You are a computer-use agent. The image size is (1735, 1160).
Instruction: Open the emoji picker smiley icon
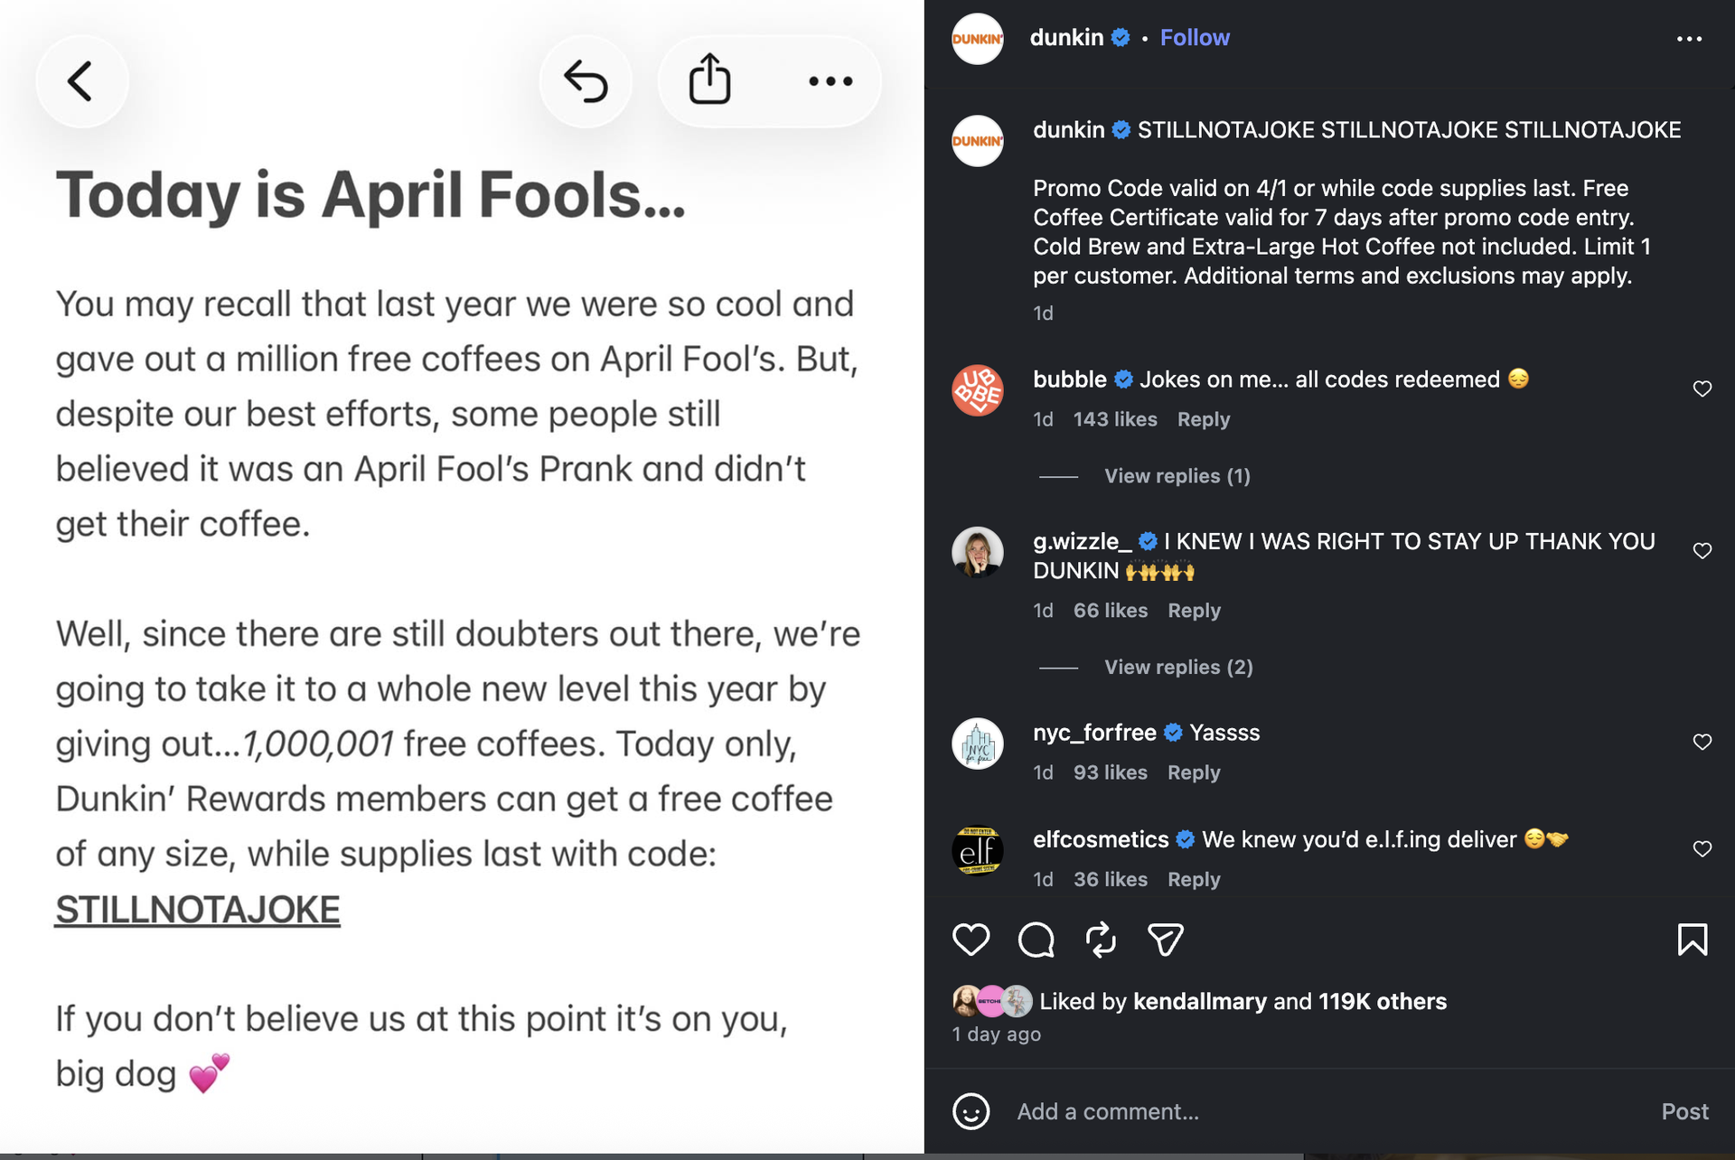coord(971,1111)
